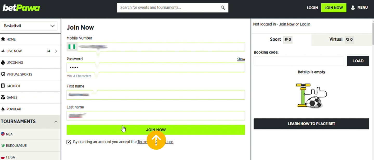Click the green JOIN NOW header button
Viewport: 374px width, 160px height.
point(334,8)
